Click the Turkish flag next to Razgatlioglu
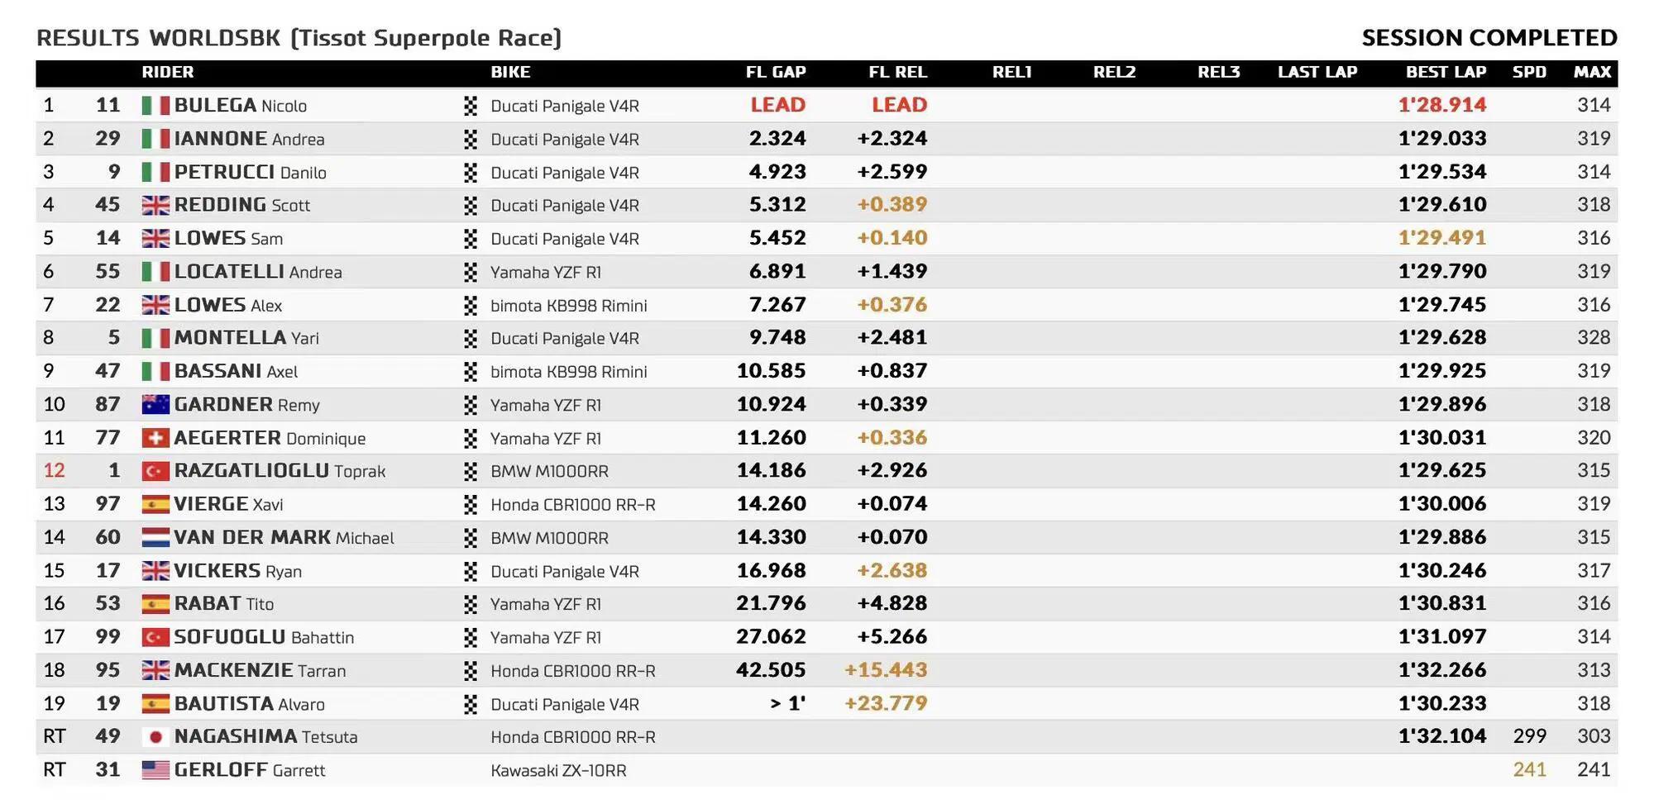 point(155,471)
